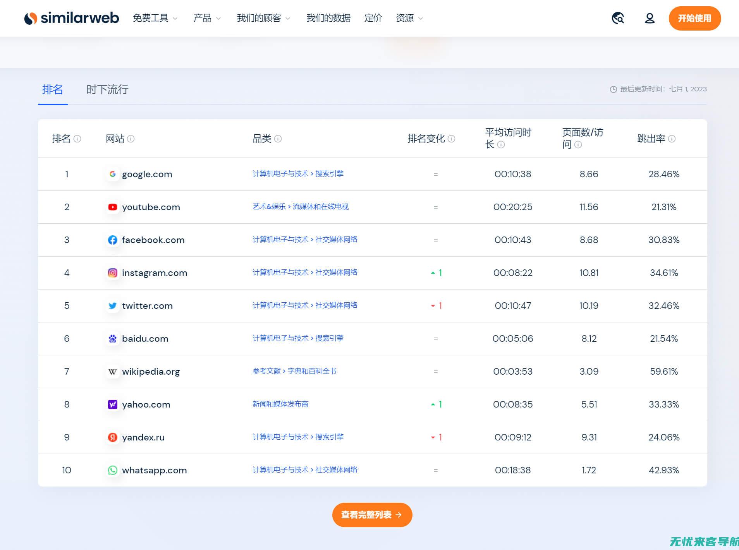Open yahoo.com site link
739x550 pixels.
[146, 404]
